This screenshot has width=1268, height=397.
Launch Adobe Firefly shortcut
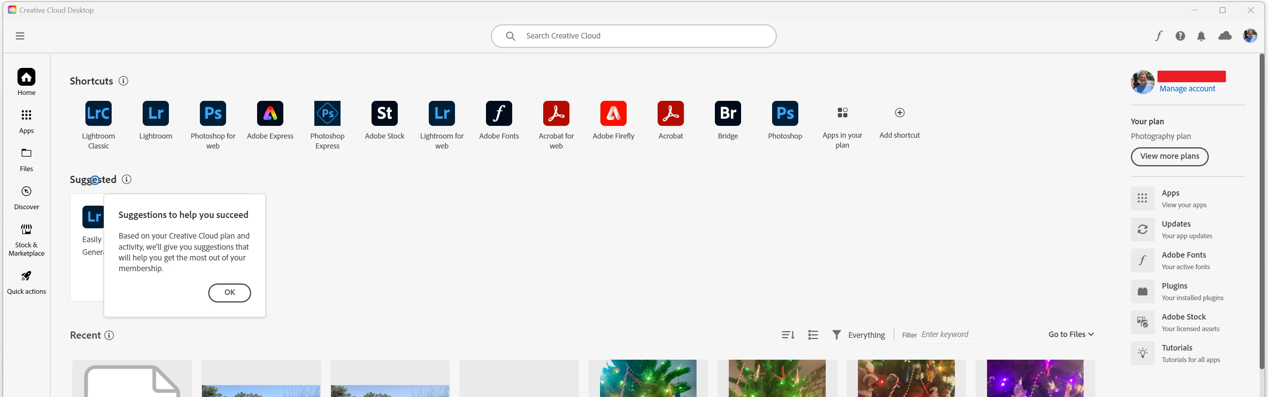pos(613,114)
